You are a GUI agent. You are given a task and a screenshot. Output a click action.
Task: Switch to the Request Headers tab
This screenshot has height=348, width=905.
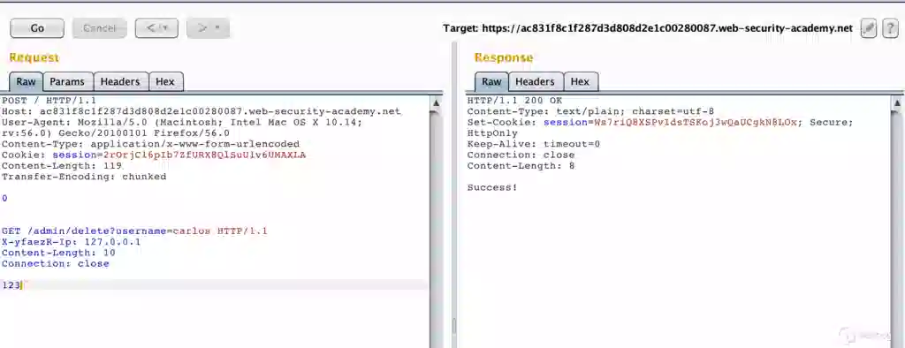coord(120,82)
